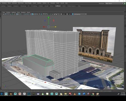Click the manipulator center square handle
Viewport: 126px width, 101px height.
pyautogui.click(x=49, y=27)
